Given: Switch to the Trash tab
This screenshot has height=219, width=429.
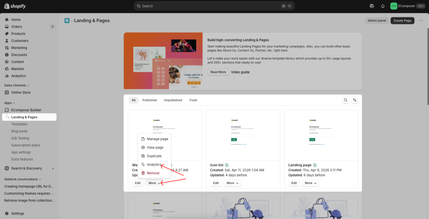Looking at the screenshot, I should 193,100.
